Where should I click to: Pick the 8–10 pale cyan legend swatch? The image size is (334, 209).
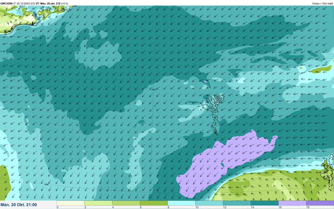[x=181, y=203]
